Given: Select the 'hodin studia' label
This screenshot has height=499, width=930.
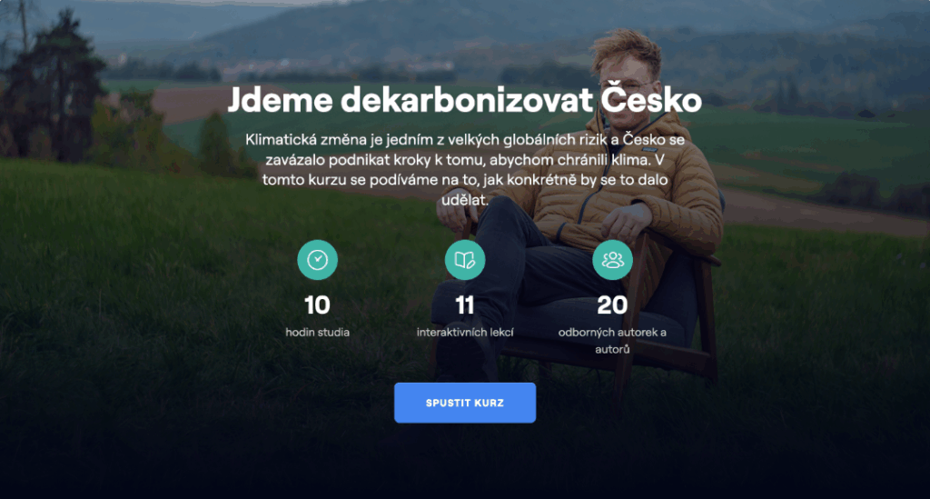Looking at the screenshot, I should (x=317, y=333).
